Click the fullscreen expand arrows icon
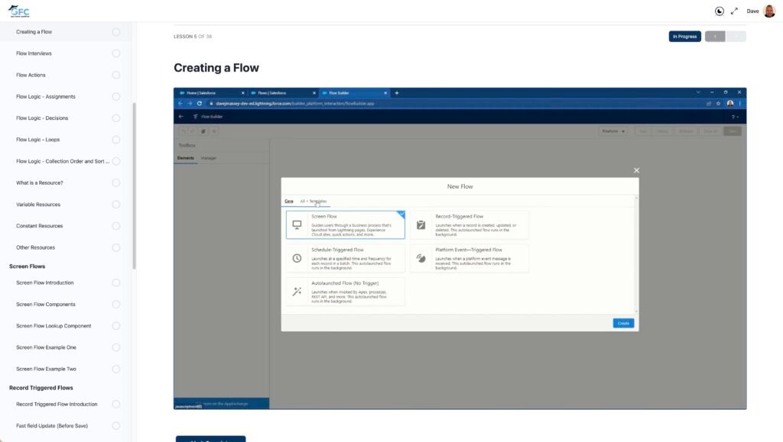Screen dimensions: 783x442 (x=734, y=11)
